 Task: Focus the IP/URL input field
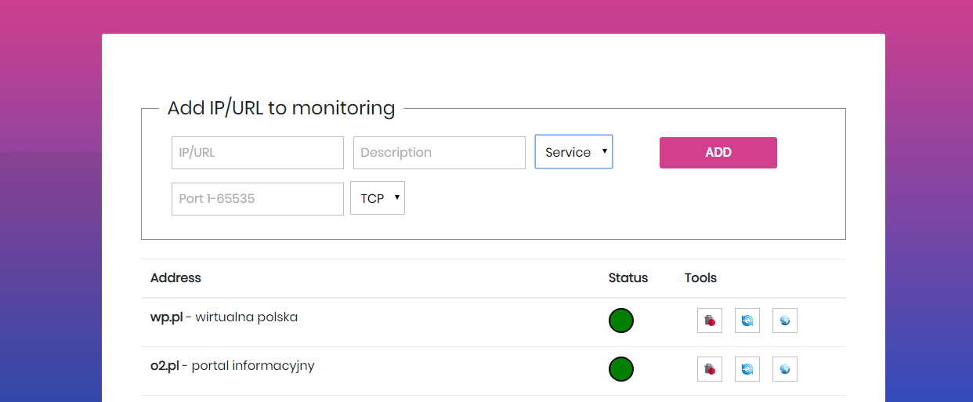coord(258,153)
